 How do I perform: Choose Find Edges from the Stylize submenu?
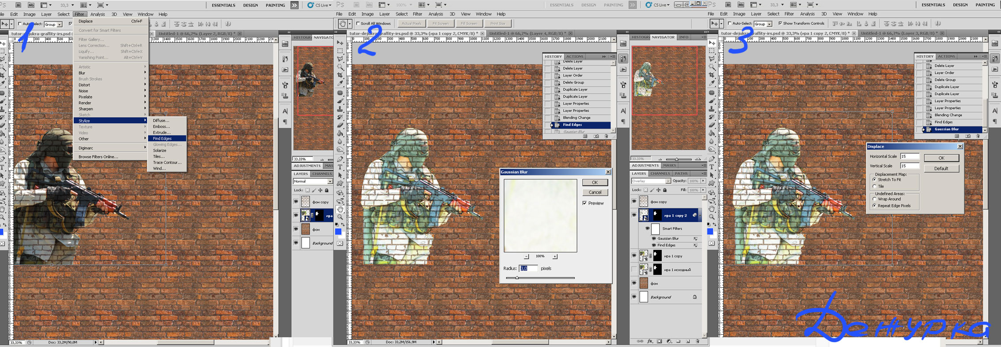point(162,138)
